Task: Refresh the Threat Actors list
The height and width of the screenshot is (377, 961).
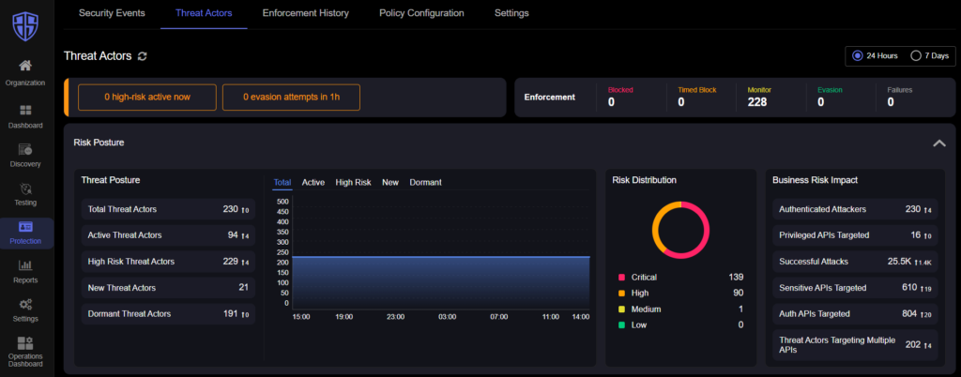Action: 143,56
